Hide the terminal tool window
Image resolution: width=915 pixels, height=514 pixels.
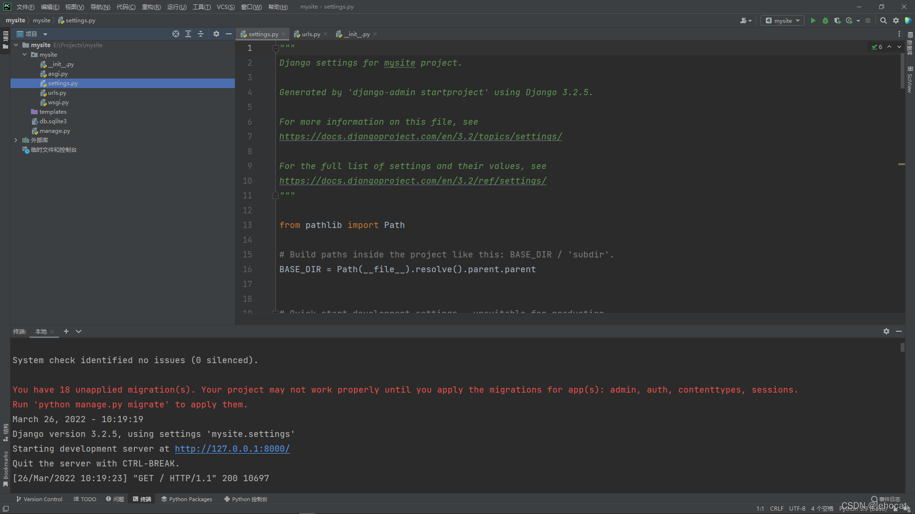899,331
